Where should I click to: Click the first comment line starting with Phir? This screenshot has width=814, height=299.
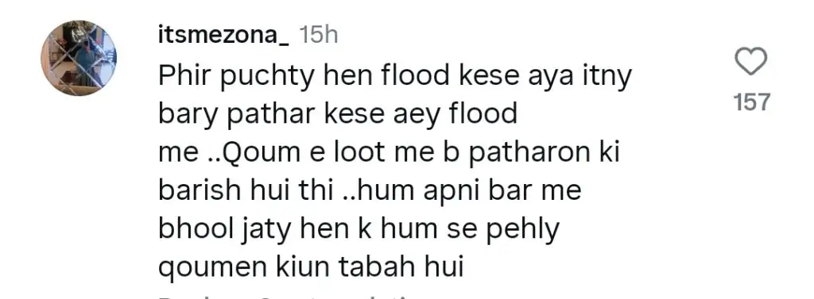pyautogui.click(x=395, y=77)
